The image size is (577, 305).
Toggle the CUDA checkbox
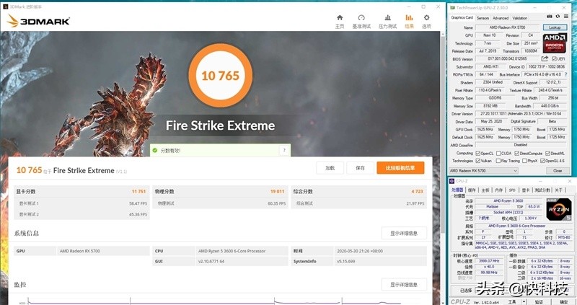click(498, 153)
